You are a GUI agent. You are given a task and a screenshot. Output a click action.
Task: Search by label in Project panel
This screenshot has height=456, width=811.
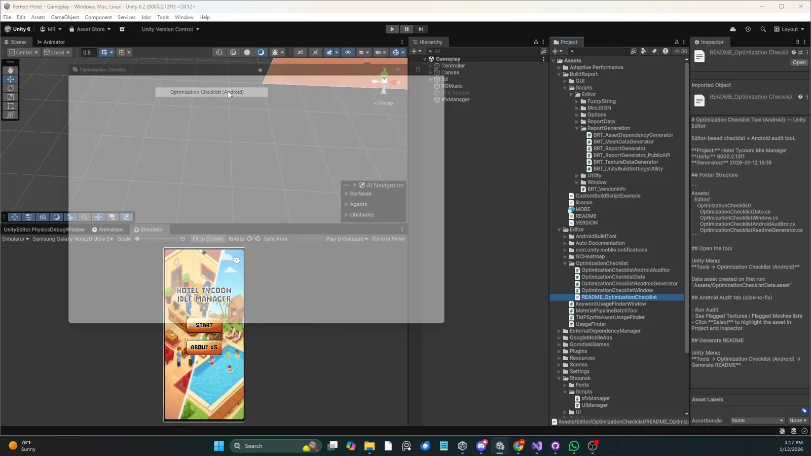(654, 51)
